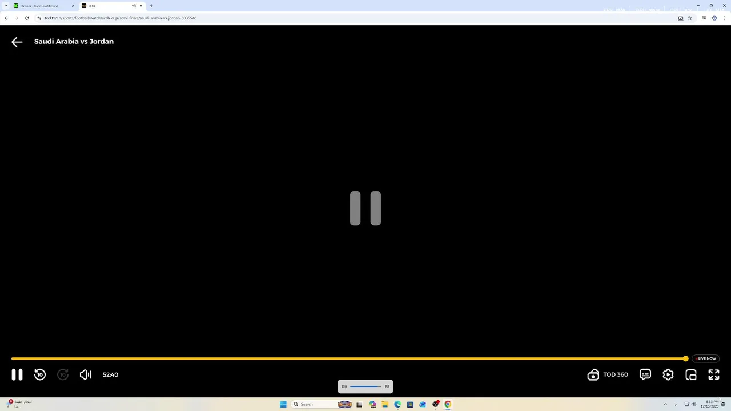Viewport: 731px width, 411px height.
Task: Open the weather widget in the taskbar
Action: pyautogui.click(x=19, y=404)
